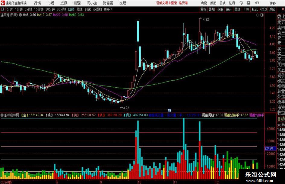285x184 pixels.
Task: Open the 资讯 menu
Action: (x=64, y=3)
